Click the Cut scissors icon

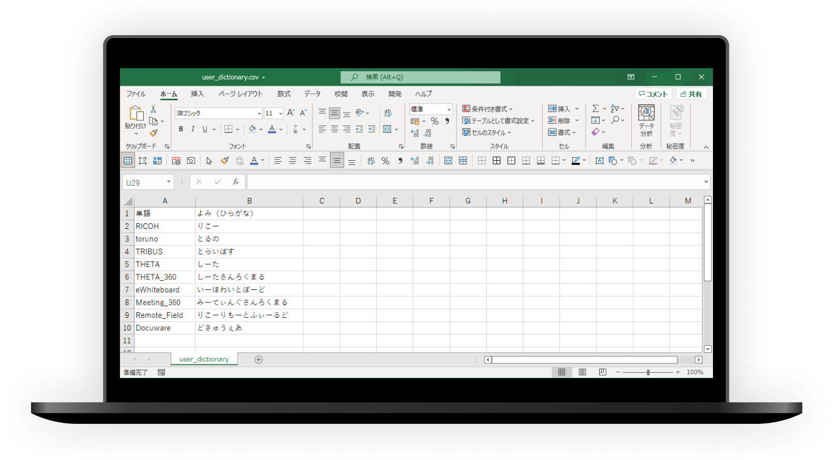point(153,109)
